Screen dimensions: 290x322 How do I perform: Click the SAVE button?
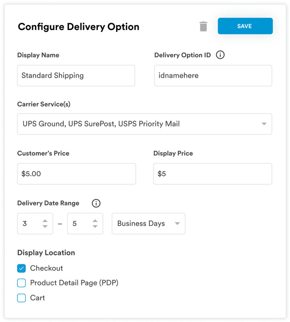245,26
